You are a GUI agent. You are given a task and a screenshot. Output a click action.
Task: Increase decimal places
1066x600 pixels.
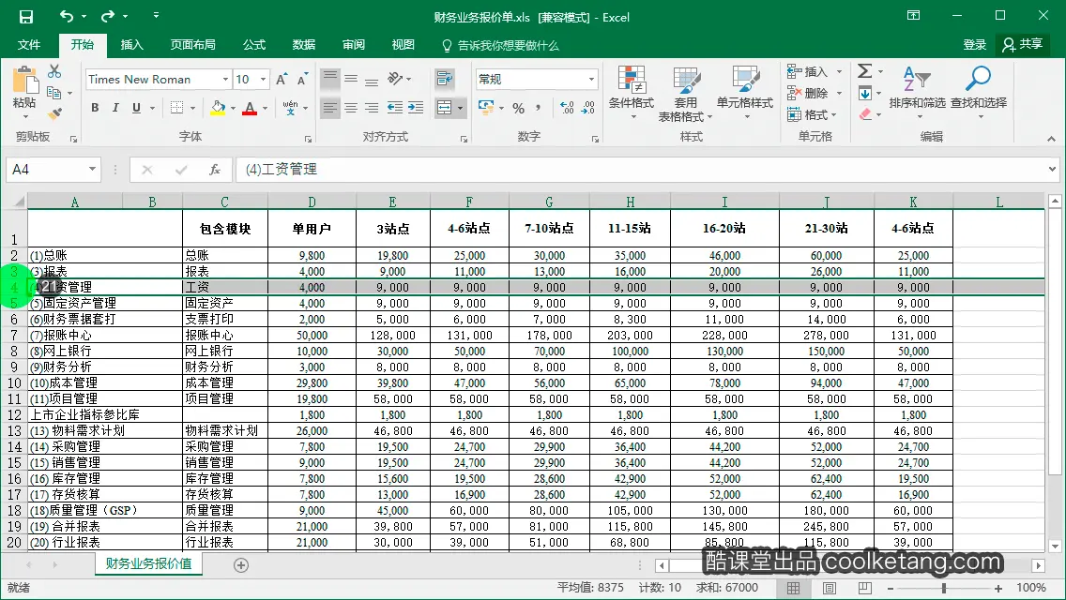pyautogui.click(x=567, y=108)
